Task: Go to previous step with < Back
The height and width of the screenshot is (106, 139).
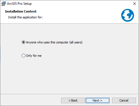Action: click(x=73, y=100)
